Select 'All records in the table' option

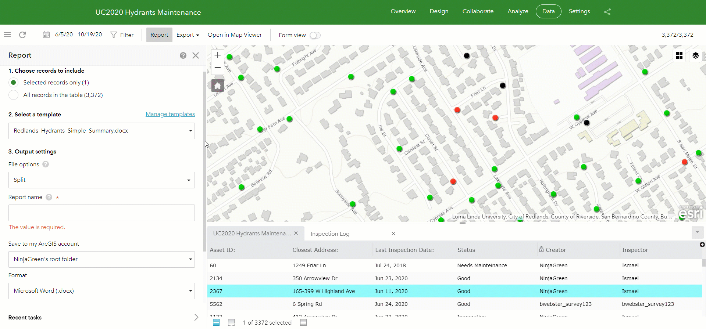tap(14, 95)
